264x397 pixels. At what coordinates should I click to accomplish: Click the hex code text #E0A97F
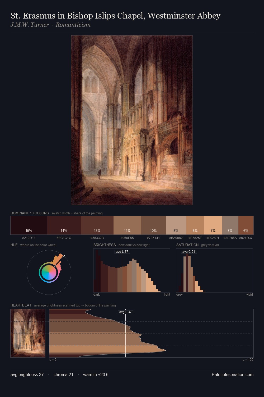(213, 238)
